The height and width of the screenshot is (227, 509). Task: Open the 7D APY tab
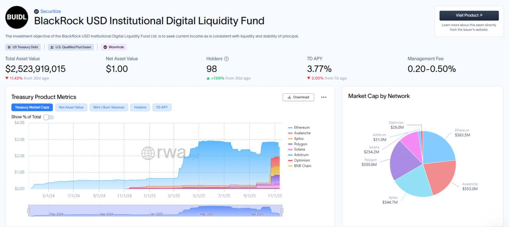162,107
